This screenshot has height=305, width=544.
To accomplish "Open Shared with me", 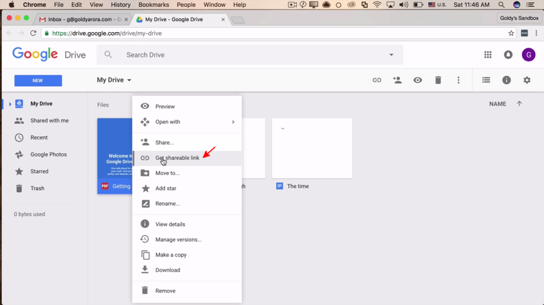I will [49, 121].
